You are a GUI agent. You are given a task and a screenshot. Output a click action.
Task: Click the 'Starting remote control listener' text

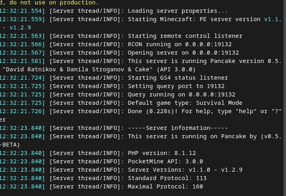(x=185, y=36)
